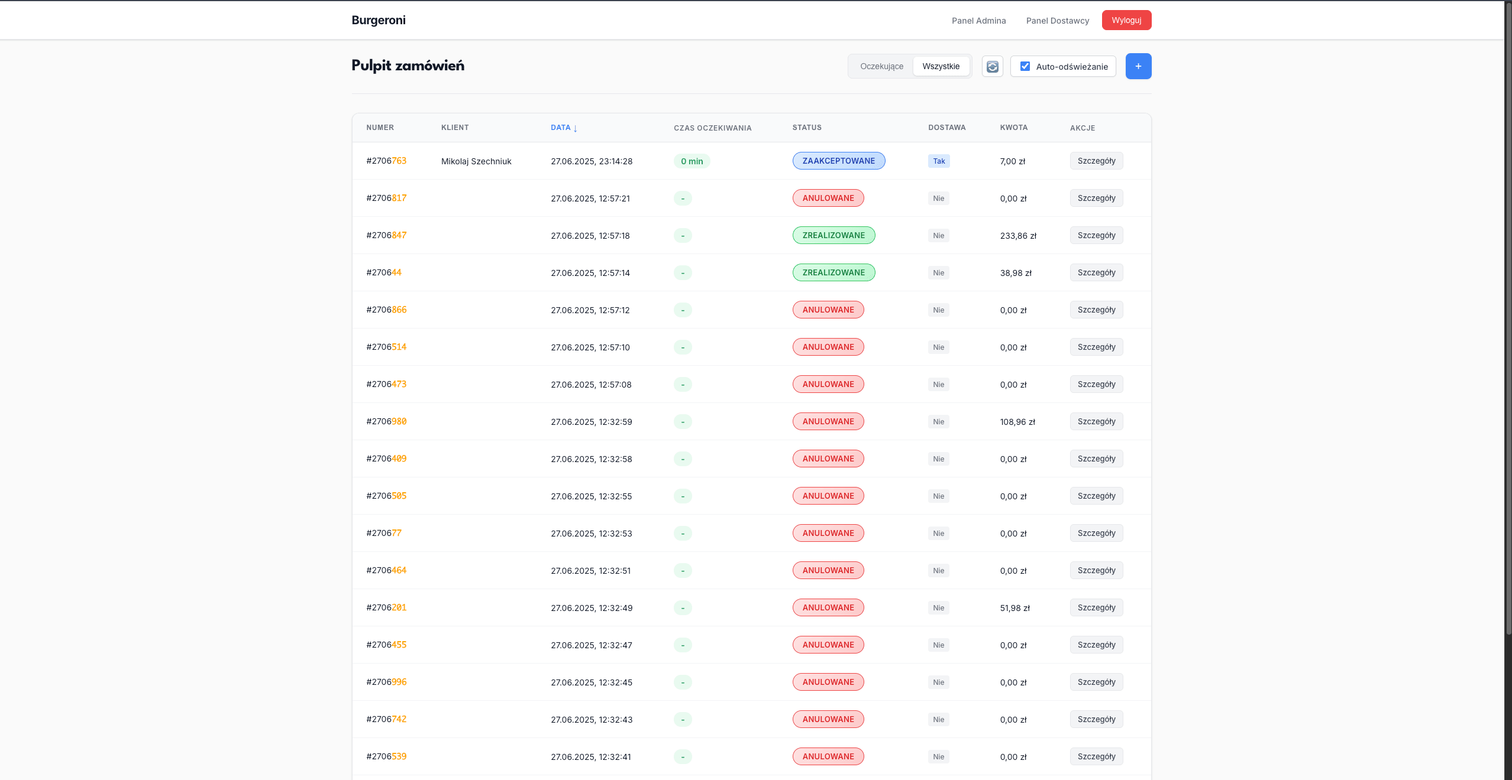
Task: Click ZREALIZOWANE badge for order #2706847
Action: click(x=833, y=235)
